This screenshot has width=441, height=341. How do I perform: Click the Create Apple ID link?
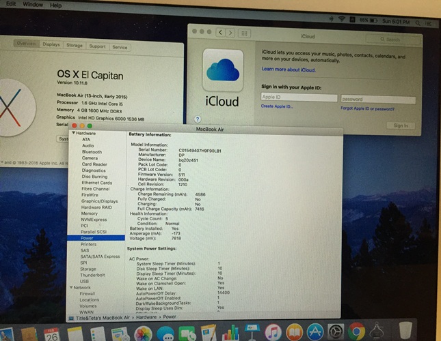(277, 106)
